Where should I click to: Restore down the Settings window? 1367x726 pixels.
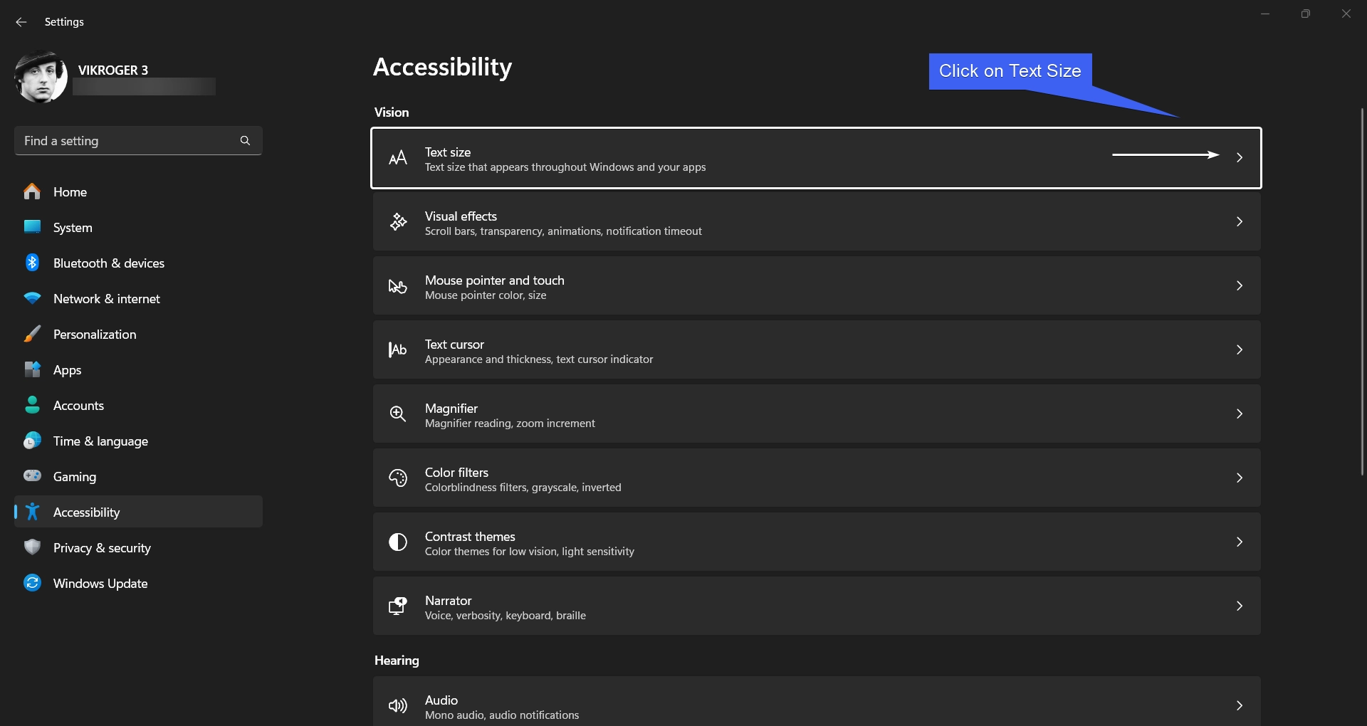tap(1305, 14)
